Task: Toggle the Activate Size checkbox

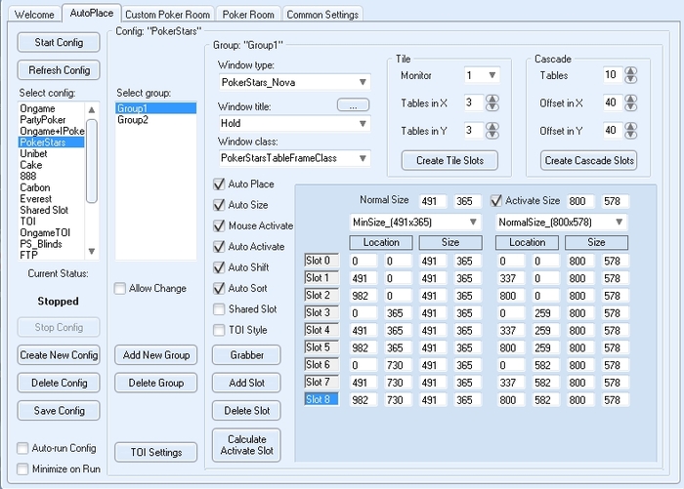Action: tap(496, 201)
